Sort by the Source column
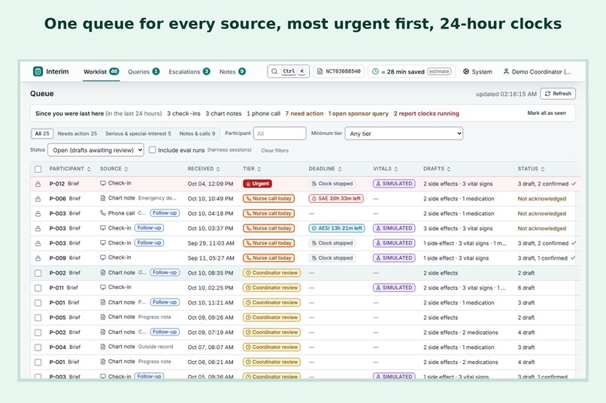Screen dimensions: 606x403 click(x=114, y=169)
